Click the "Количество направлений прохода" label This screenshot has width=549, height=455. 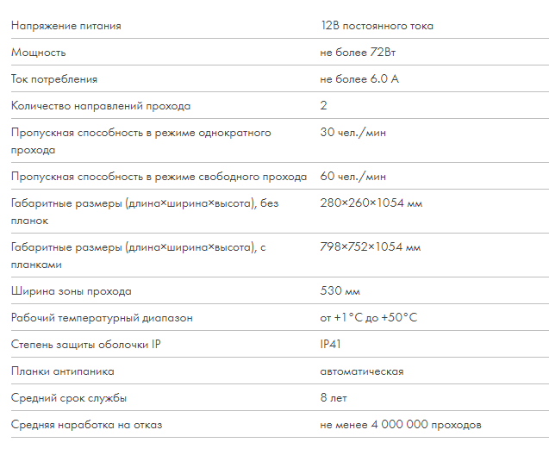click(101, 106)
